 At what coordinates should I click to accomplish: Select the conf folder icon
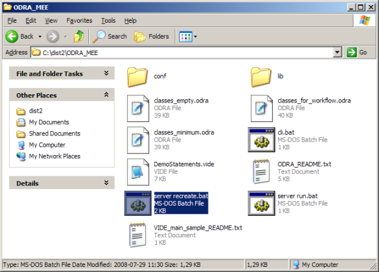137,77
